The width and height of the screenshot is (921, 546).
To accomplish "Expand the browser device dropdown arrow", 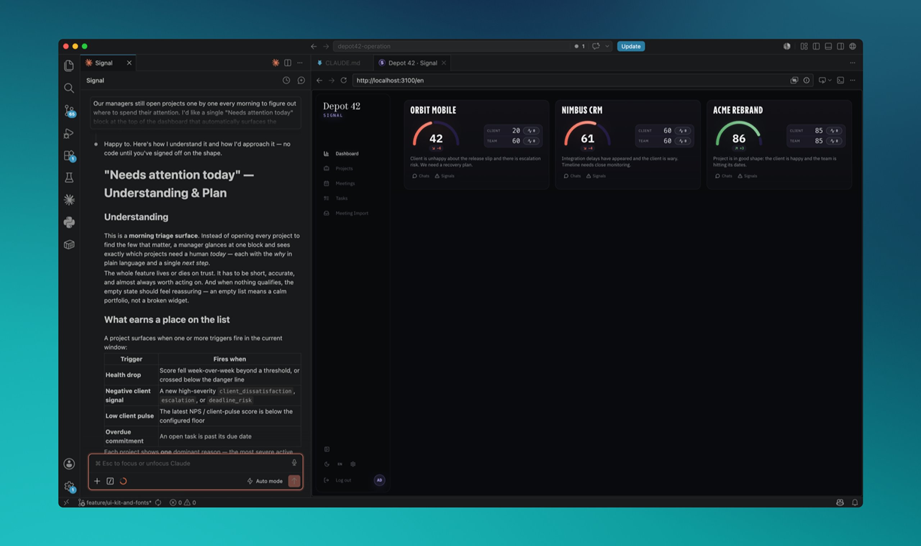I will coord(830,80).
